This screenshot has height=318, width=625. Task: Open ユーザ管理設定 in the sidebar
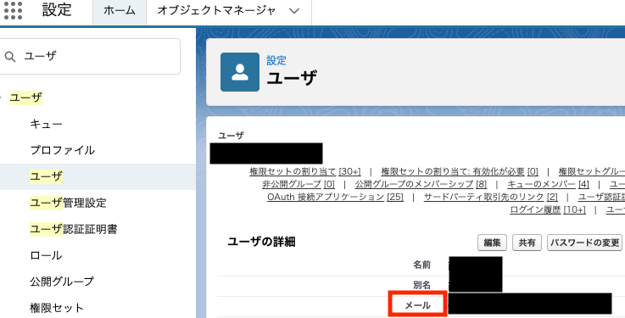pyautogui.click(x=68, y=203)
